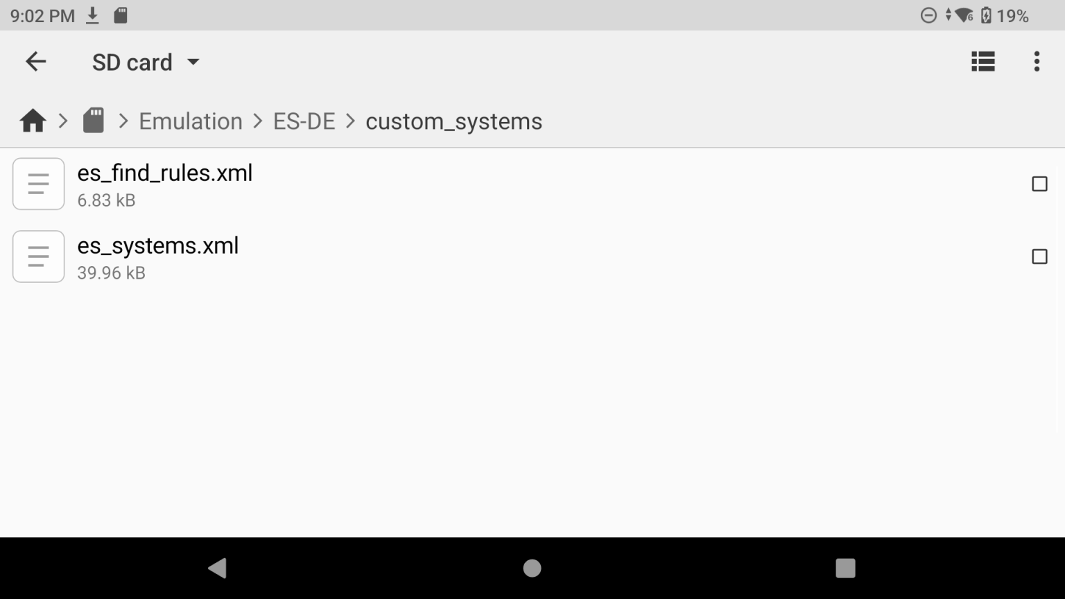Open the es_systems.xml file by its name
The image size is (1065, 599).
pos(158,245)
